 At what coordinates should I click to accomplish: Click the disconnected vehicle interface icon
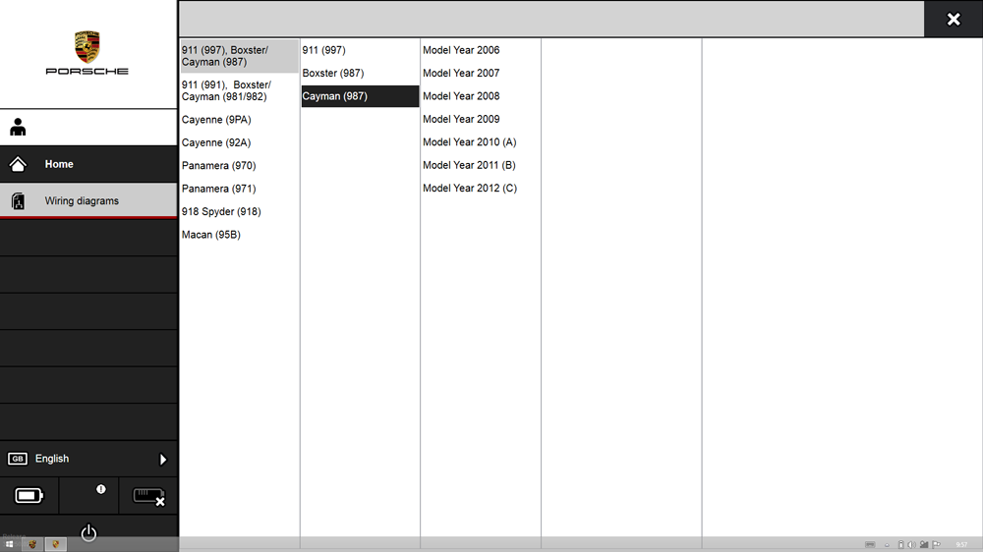tap(148, 497)
